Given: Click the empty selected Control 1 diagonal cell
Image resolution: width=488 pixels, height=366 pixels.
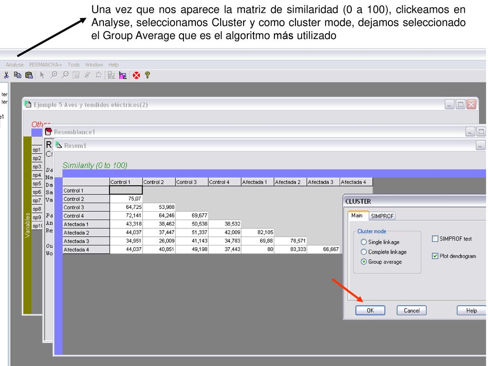Looking at the screenshot, I should point(126,190).
